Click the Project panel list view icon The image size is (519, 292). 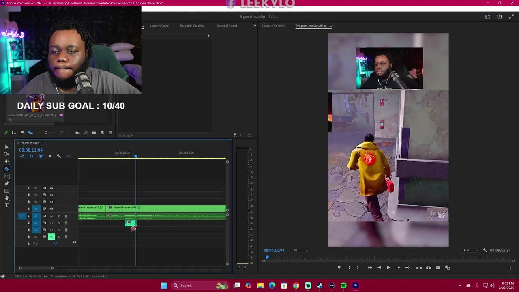pos(14,133)
